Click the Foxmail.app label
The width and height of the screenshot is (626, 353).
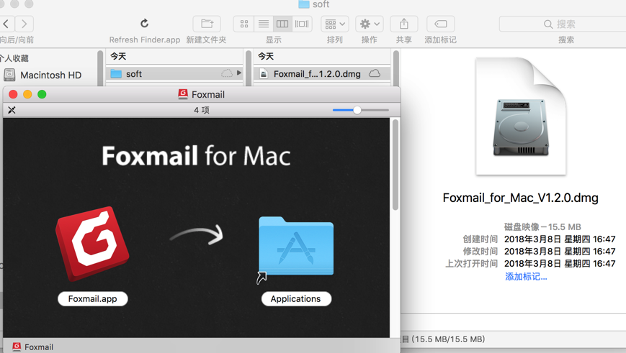point(93,299)
